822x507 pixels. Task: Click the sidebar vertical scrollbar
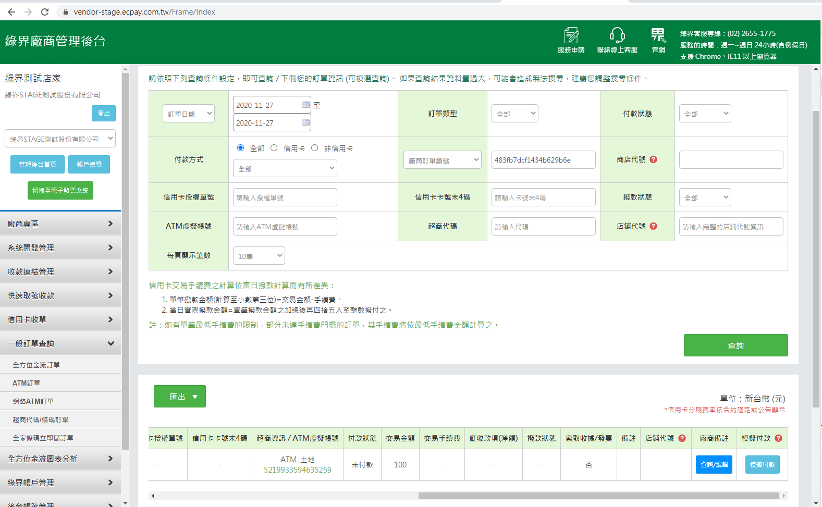(x=125, y=261)
